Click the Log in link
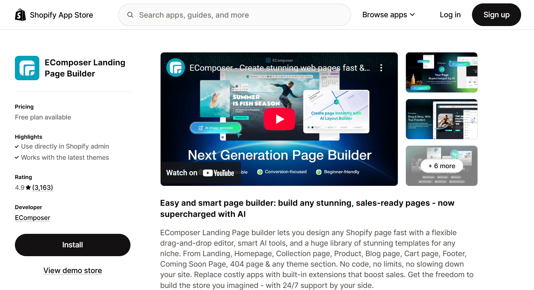 450,15
